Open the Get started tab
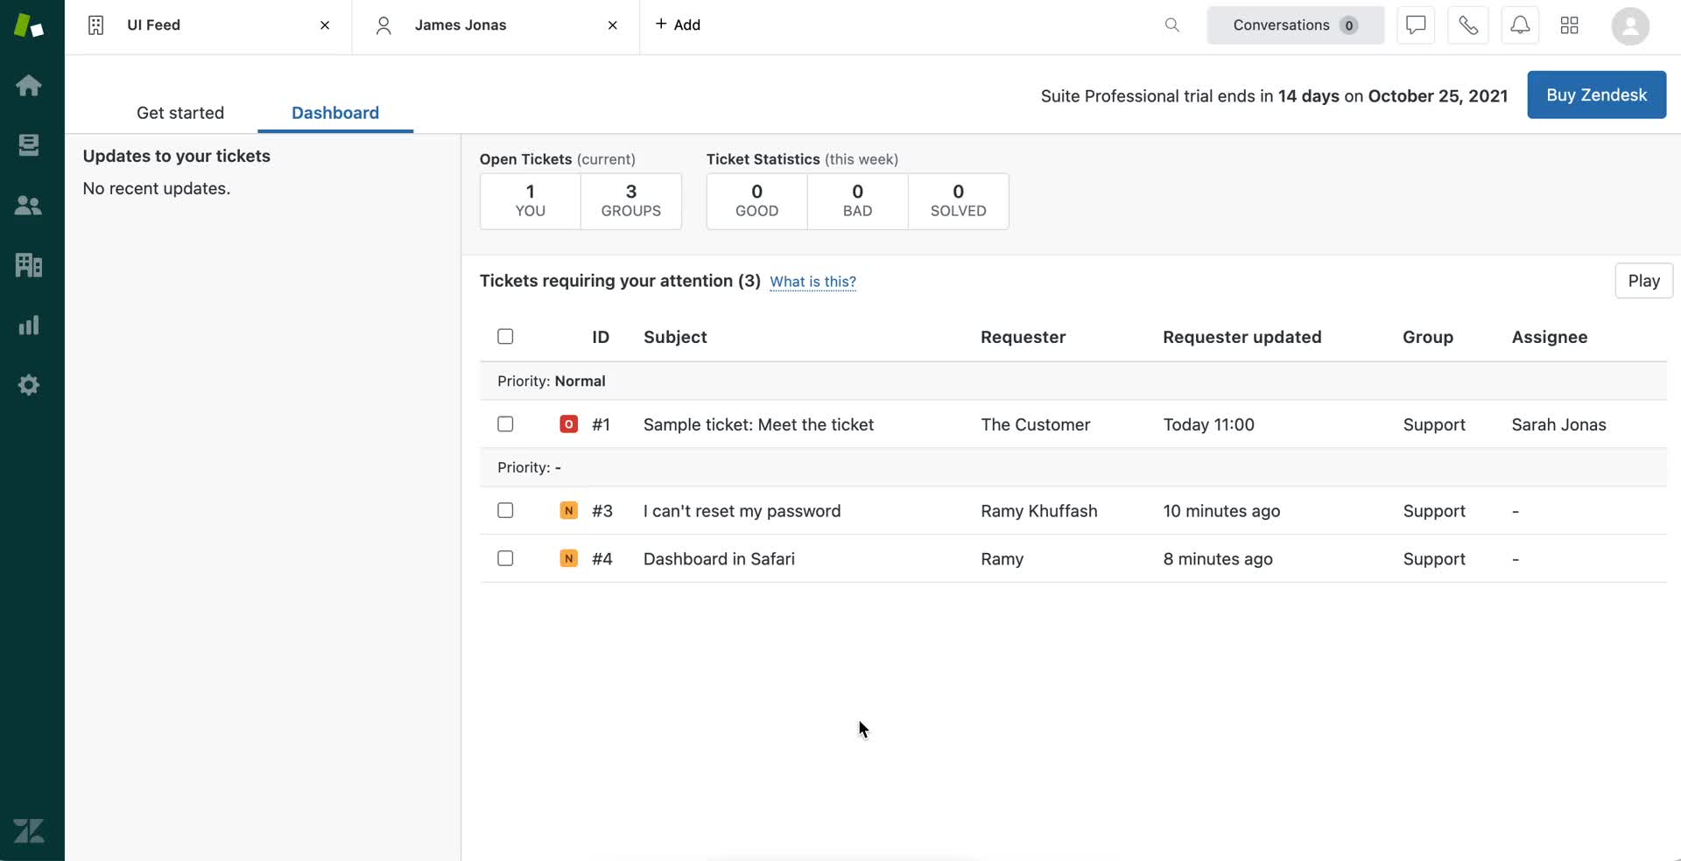The height and width of the screenshot is (861, 1681). coord(180,113)
